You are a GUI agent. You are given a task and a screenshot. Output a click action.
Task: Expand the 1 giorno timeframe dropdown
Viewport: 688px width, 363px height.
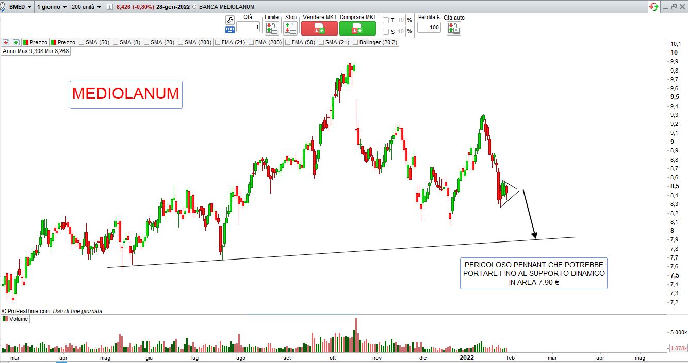click(x=52, y=7)
